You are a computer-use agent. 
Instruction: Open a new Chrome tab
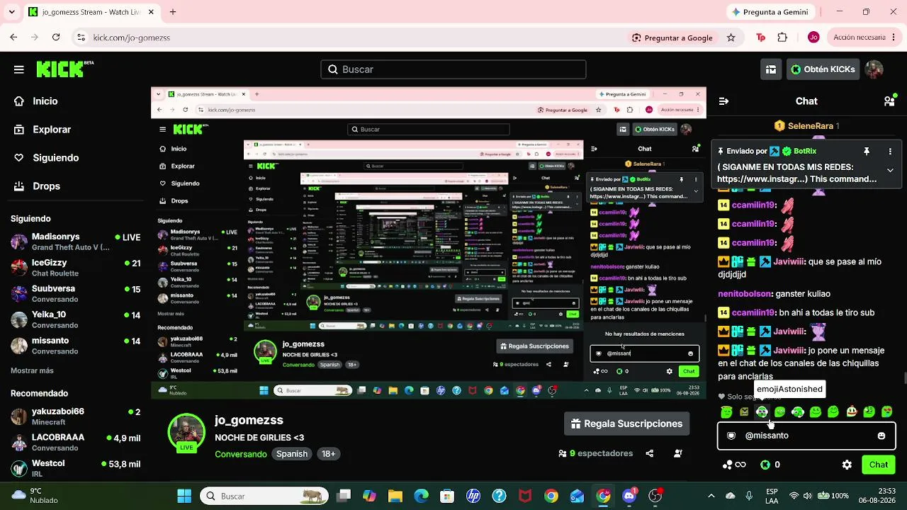[x=172, y=12]
